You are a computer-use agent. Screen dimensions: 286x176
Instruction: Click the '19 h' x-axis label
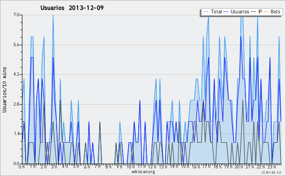(228, 166)
